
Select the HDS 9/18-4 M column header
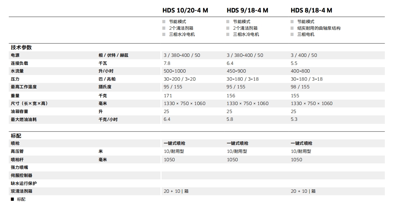click(247, 10)
